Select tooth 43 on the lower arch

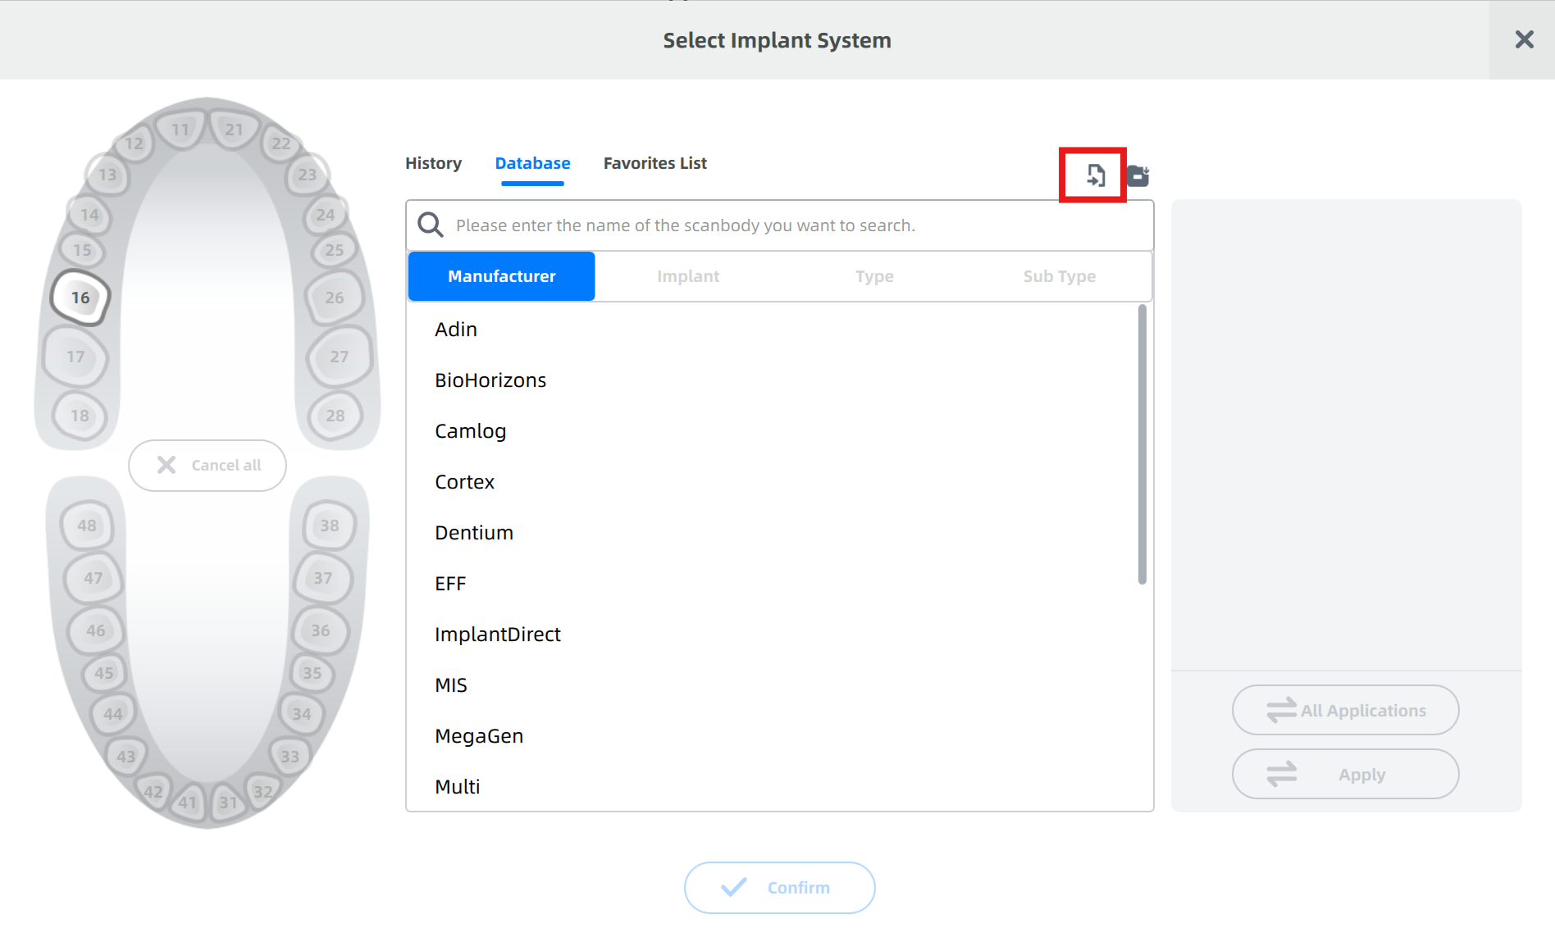126,757
